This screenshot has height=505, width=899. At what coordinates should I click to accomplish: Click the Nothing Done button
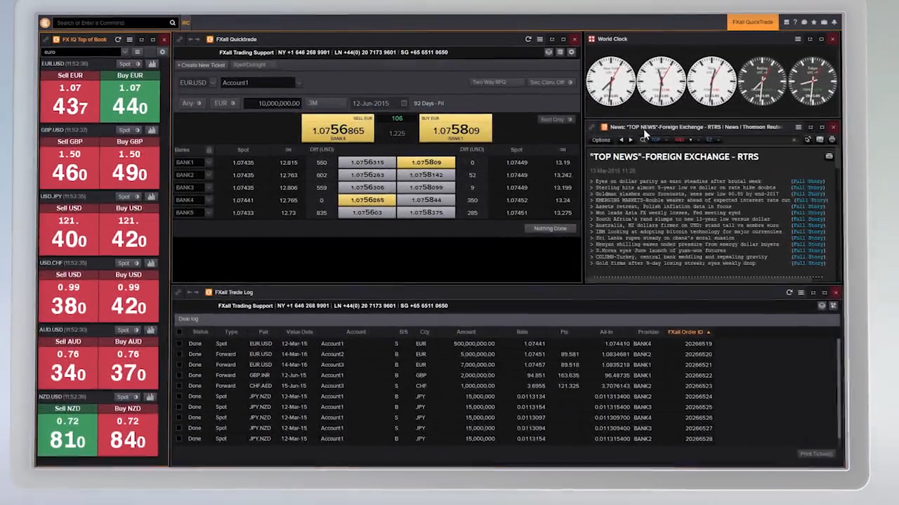tap(550, 229)
